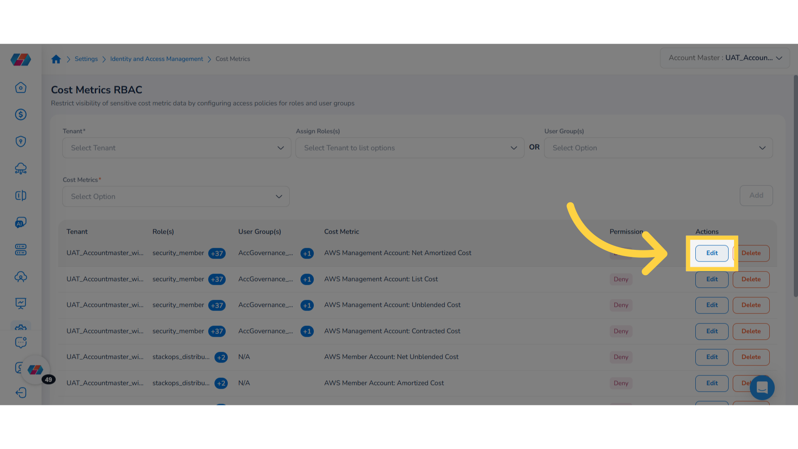The image size is (798, 449).
Task: Edit the Net Unblended Cost row
Action: coord(712,357)
